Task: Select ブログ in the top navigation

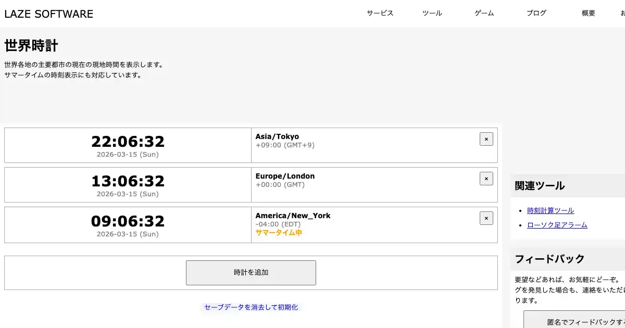Action: (x=536, y=14)
